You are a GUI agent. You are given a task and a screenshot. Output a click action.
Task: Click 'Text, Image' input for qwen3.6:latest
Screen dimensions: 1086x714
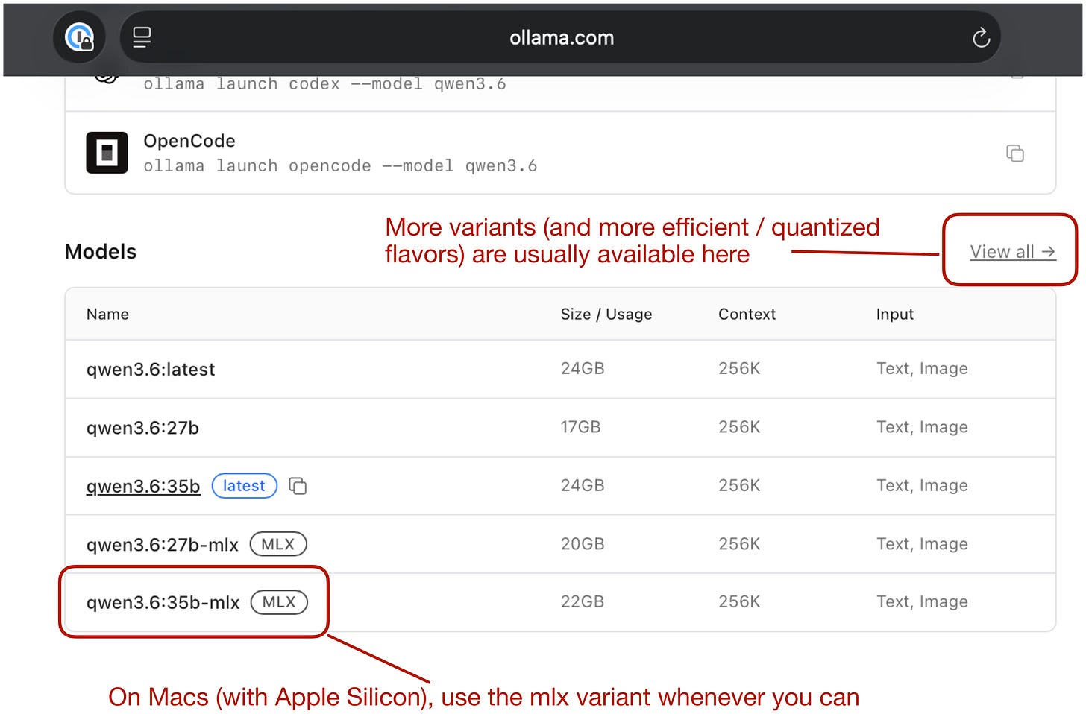pos(922,369)
